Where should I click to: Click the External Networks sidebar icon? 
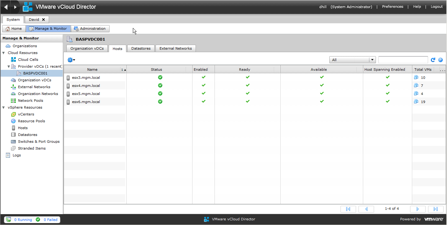tap(13, 87)
